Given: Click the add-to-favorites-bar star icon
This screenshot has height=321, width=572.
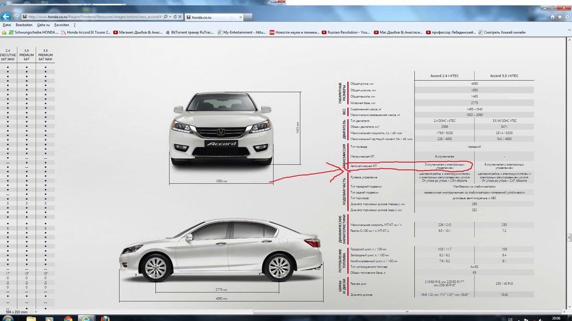Looking at the screenshot, I should point(5,33).
